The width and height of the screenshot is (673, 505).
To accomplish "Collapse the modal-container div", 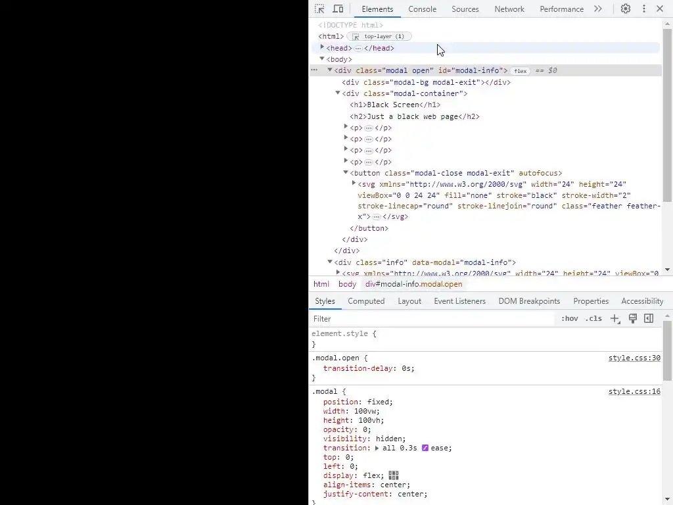I will click(x=337, y=93).
